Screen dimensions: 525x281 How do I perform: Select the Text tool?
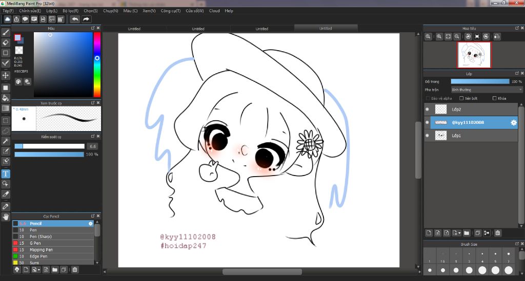point(6,174)
